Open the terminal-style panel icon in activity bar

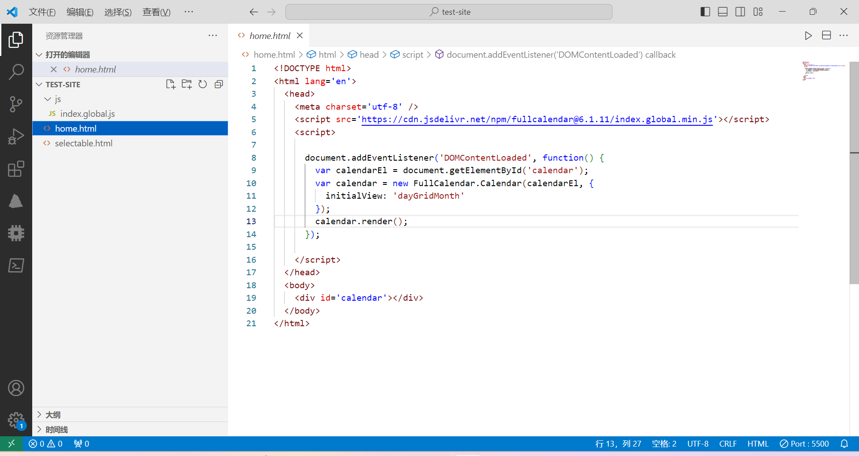(16, 265)
